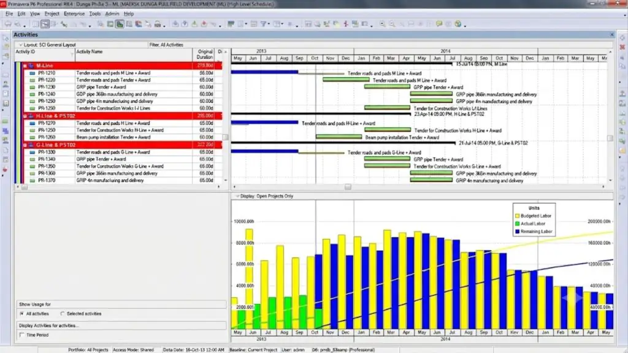Open the dropdown arrow beside Group and Sort icon
The width and height of the screenshot is (628, 353).
click(282, 25)
